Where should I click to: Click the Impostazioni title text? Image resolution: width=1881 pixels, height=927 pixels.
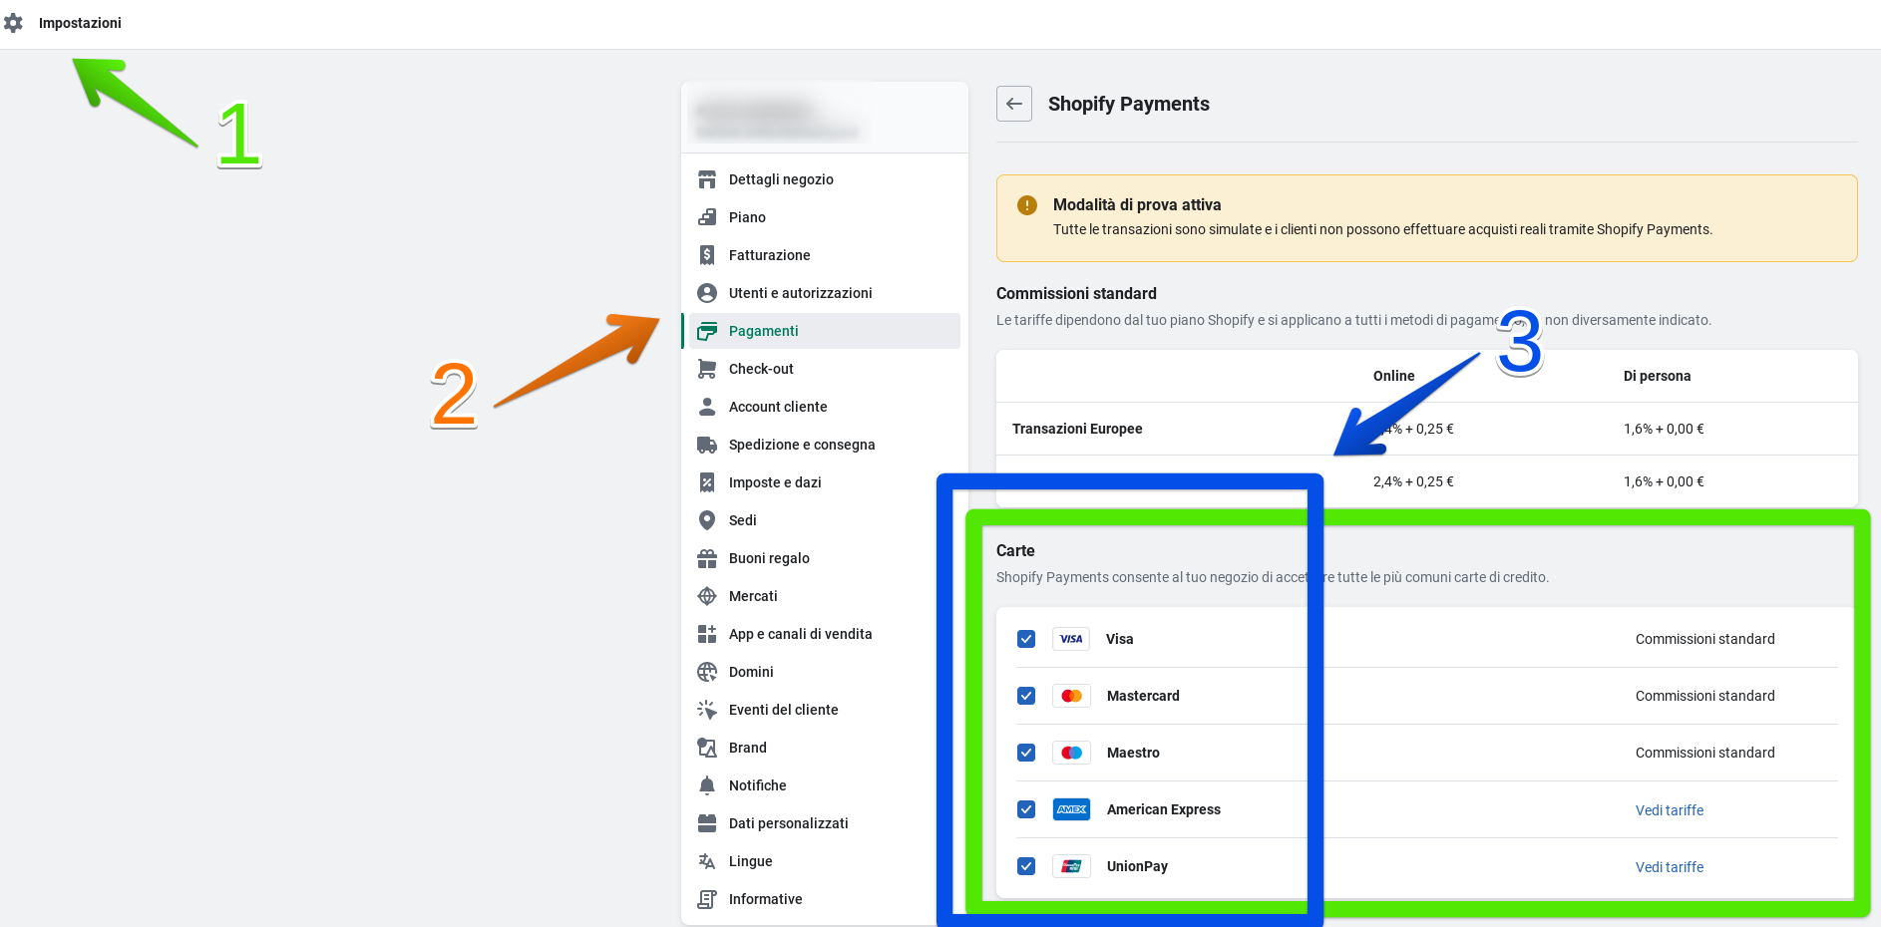(x=80, y=23)
